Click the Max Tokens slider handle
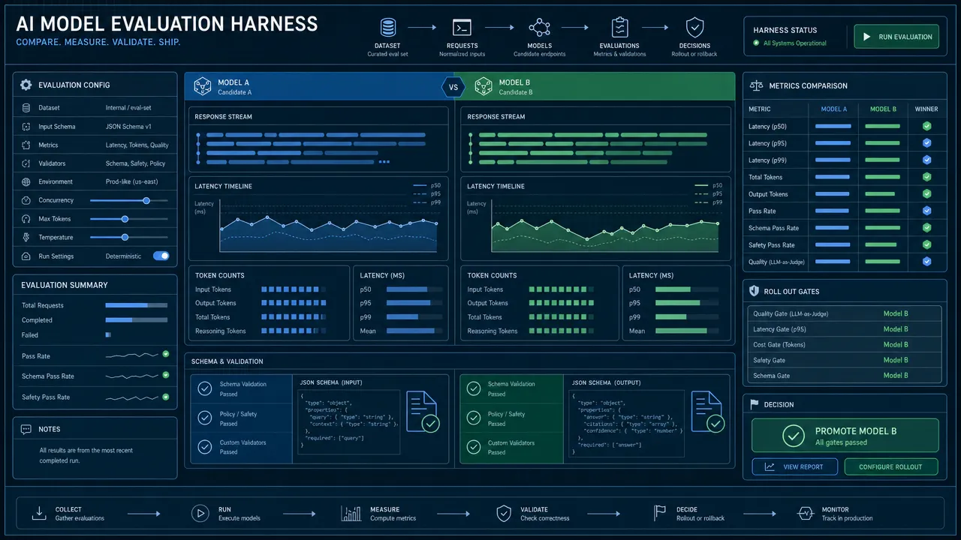961x540 pixels. tap(125, 219)
